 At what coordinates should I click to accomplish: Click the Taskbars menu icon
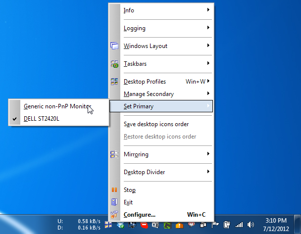[x=114, y=64]
